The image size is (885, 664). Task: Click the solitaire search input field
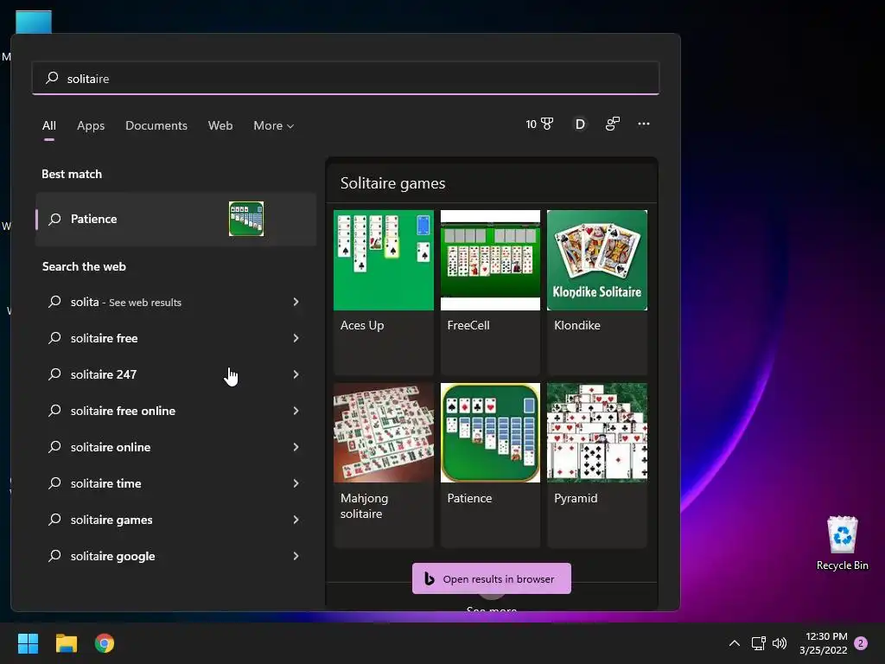[346, 79]
